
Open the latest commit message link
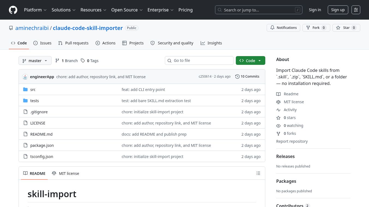pyautogui.click(x=101, y=77)
